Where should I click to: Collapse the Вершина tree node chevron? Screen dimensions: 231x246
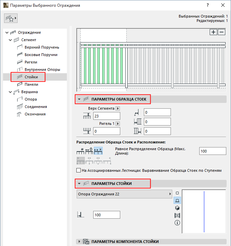coord(10,92)
